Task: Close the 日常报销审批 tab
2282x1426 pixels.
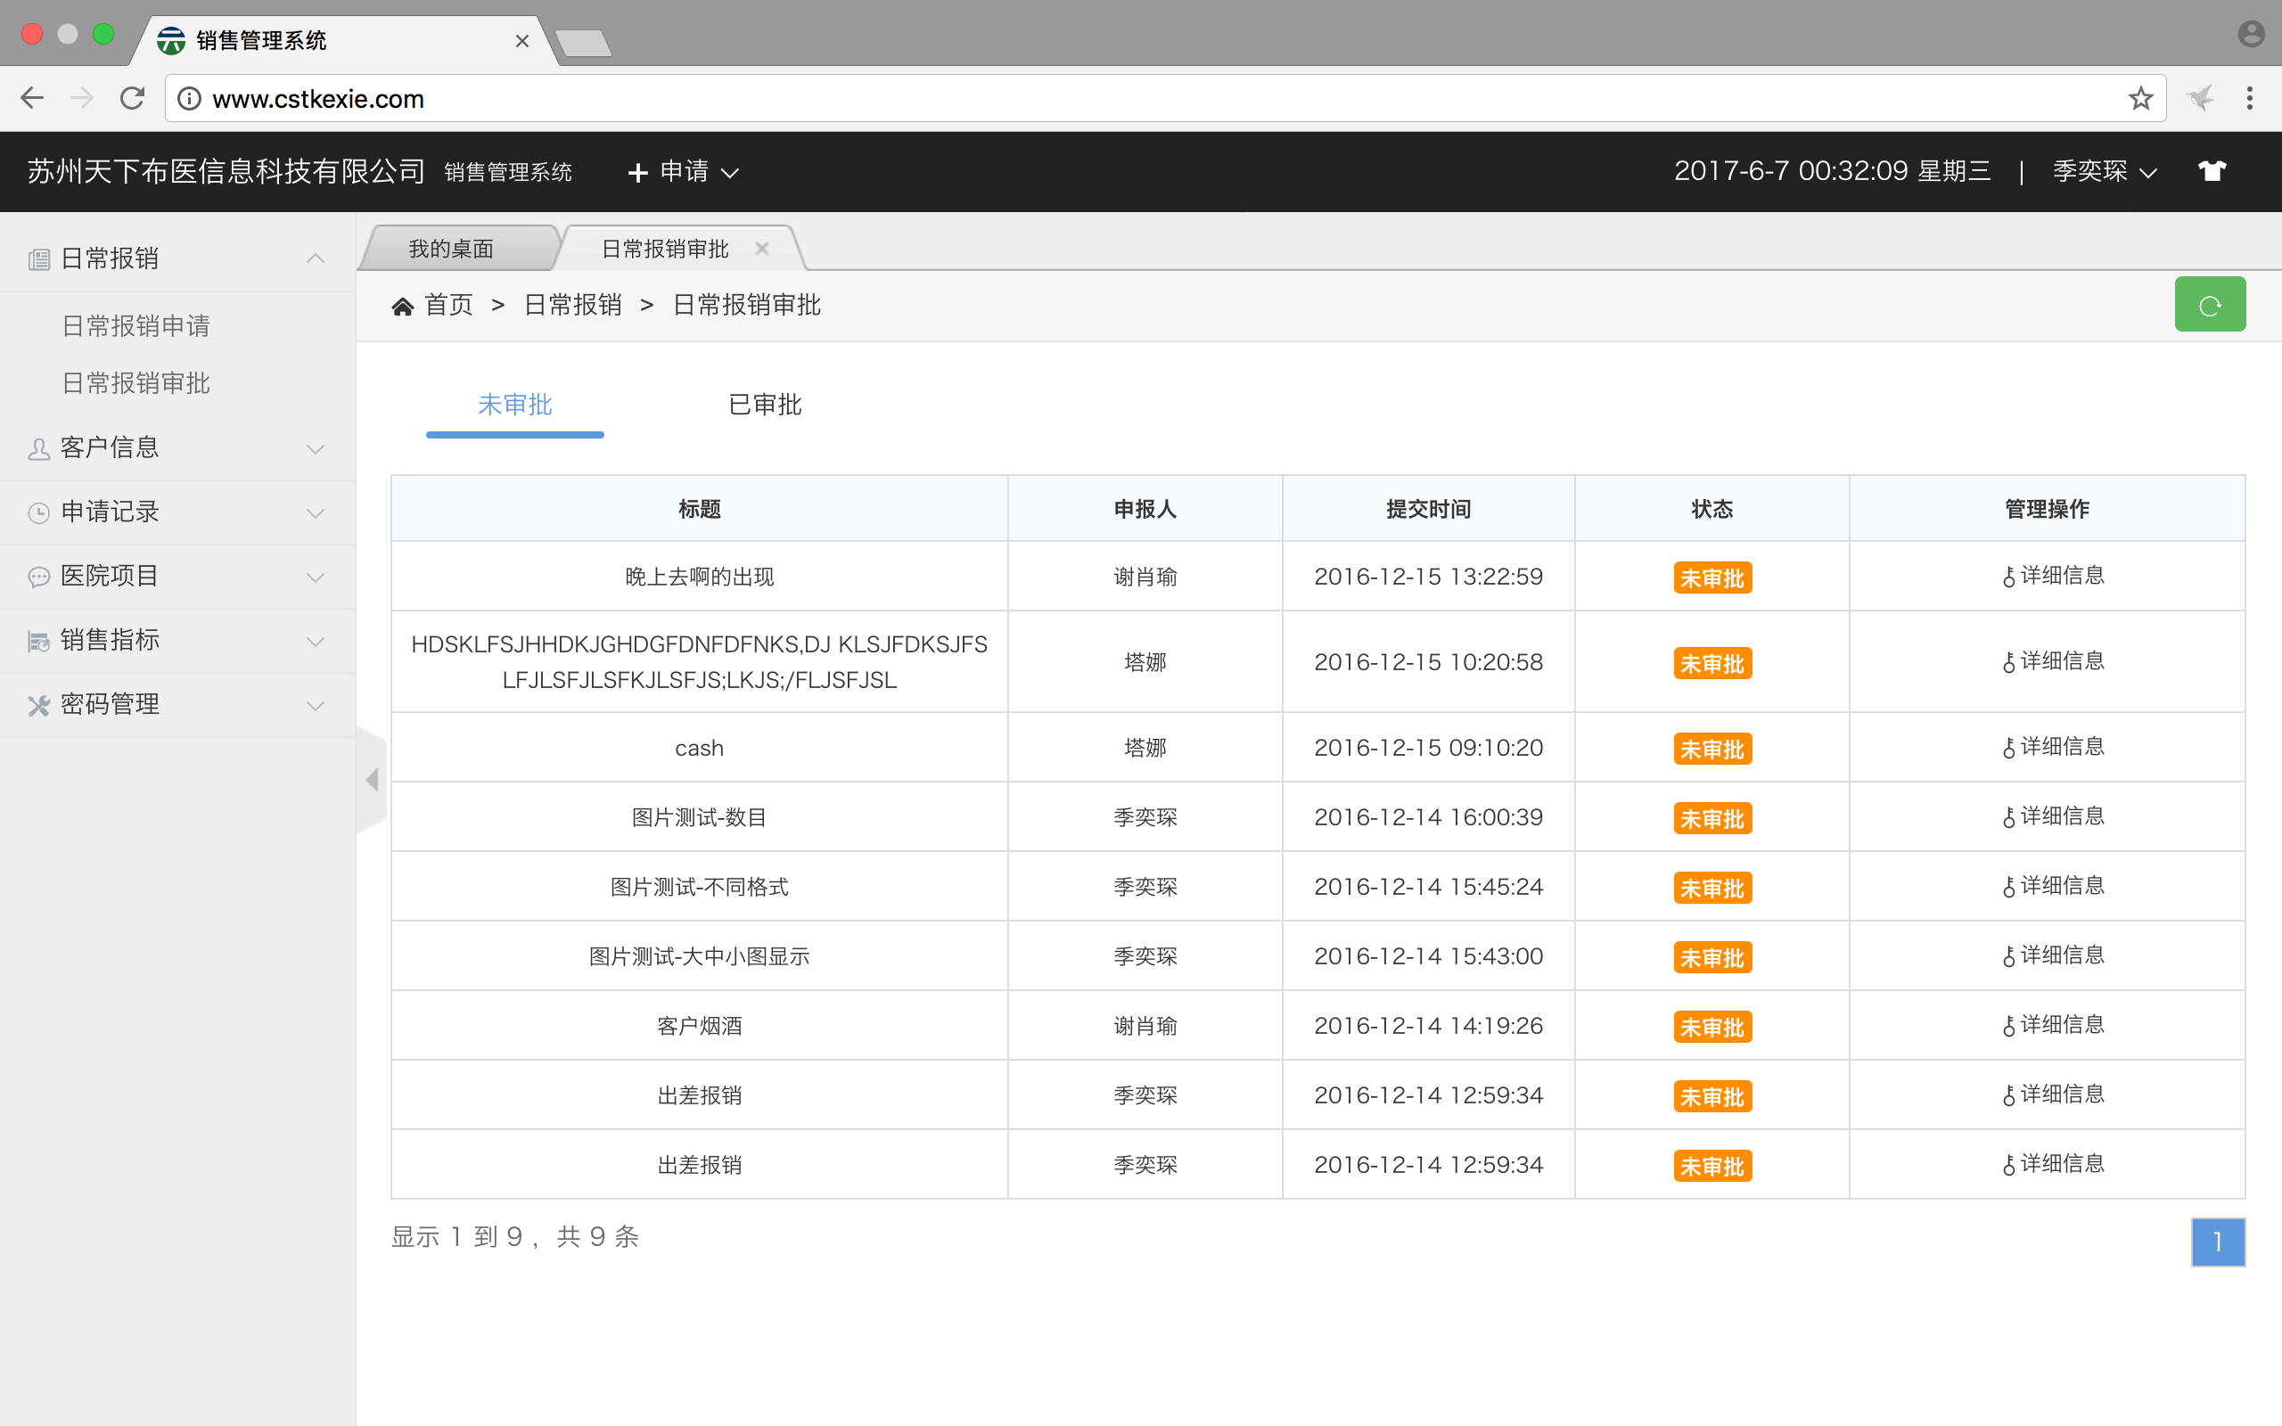Action: (762, 248)
